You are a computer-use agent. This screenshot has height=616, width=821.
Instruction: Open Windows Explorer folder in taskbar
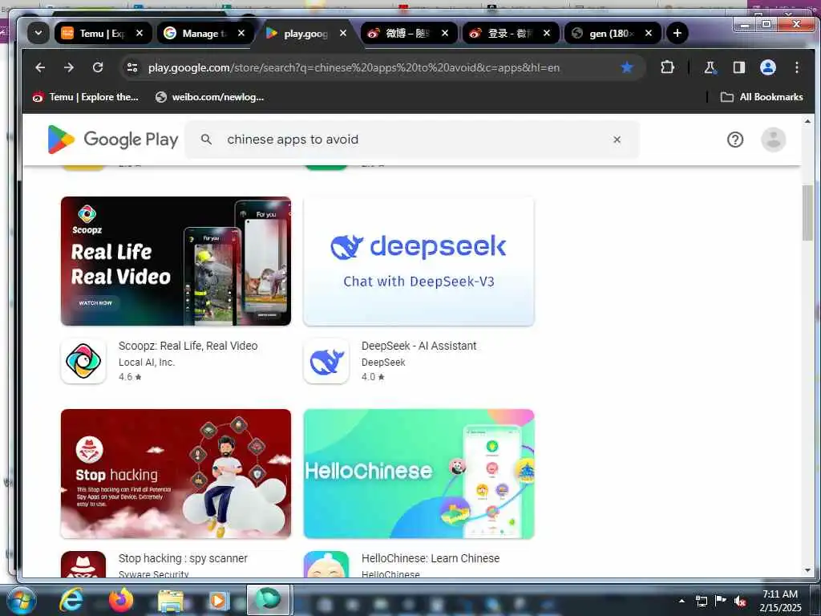pyautogui.click(x=170, y=601)
